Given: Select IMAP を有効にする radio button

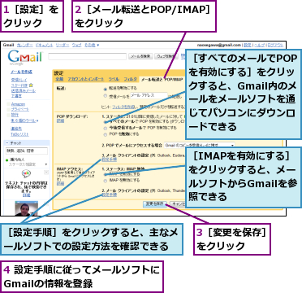Looking at the screenshot, I should (x=105, y=174).
